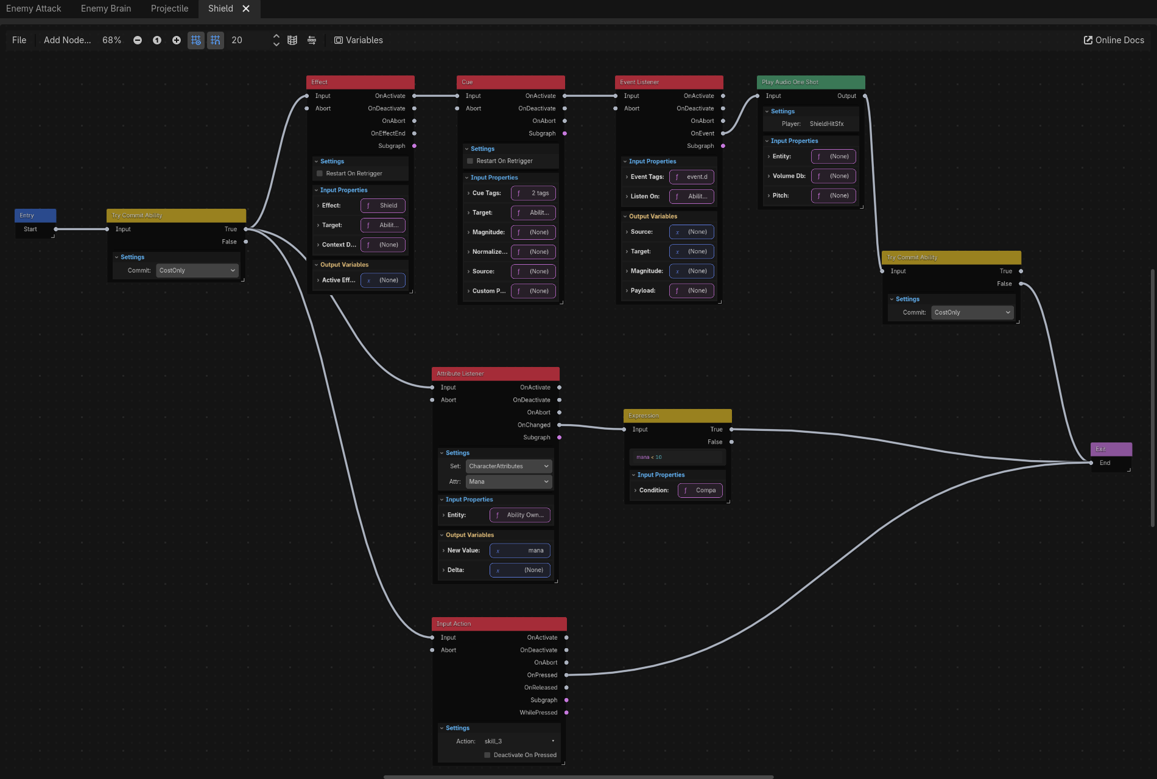
Task: Click the horizontal scrollbar at the bottom
Action: coord(578,777)
